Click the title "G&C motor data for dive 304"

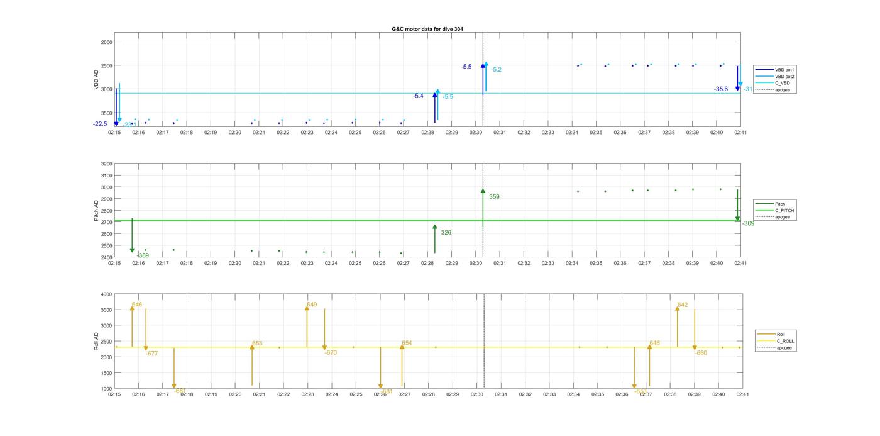coord(427,29)
